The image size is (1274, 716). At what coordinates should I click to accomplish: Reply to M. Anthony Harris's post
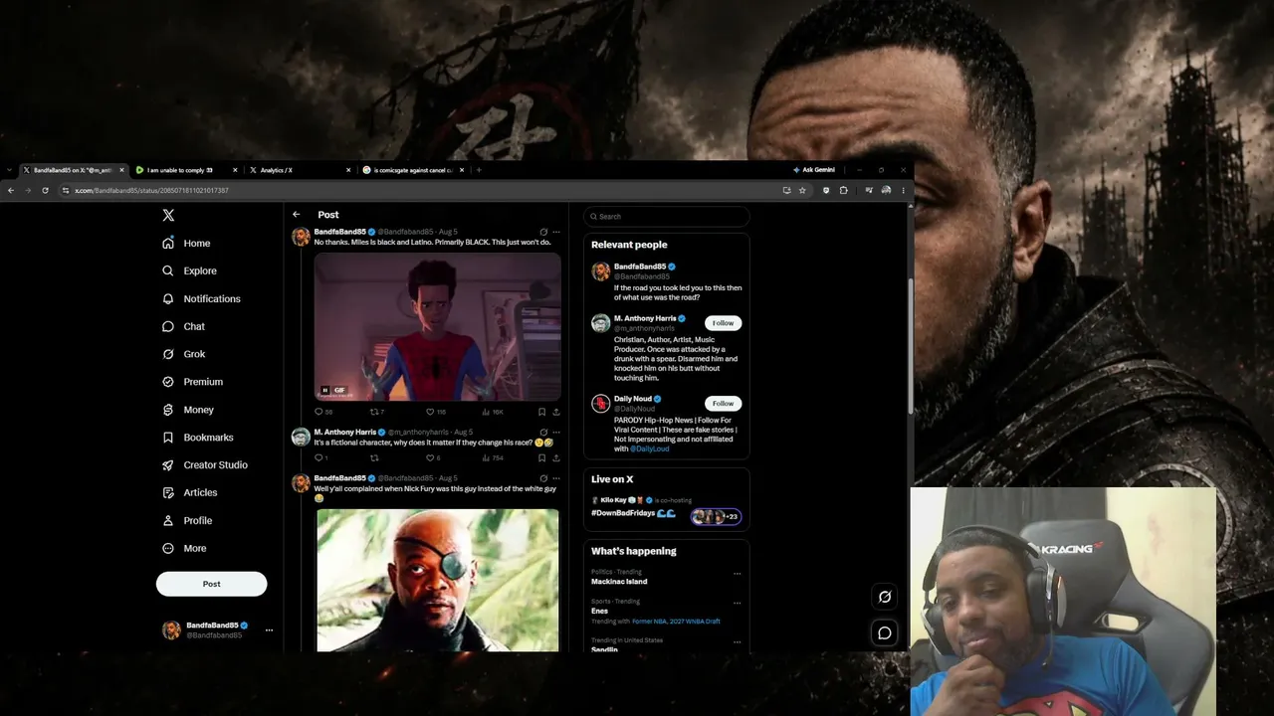pyautogui.click(x=320, y=457)
